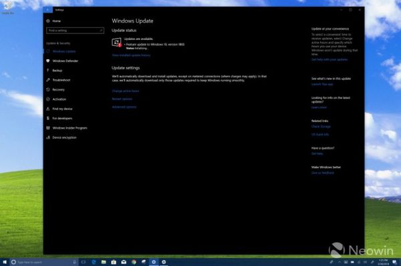Open Get help with your updates link
Viewport: 401px width, 266px height.
point(329,60)
